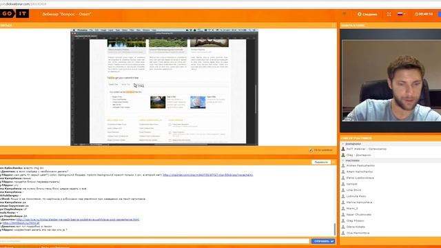441x248 pixels.
Task: Collapse the 'Участники' attendees group
Action: 343,161
